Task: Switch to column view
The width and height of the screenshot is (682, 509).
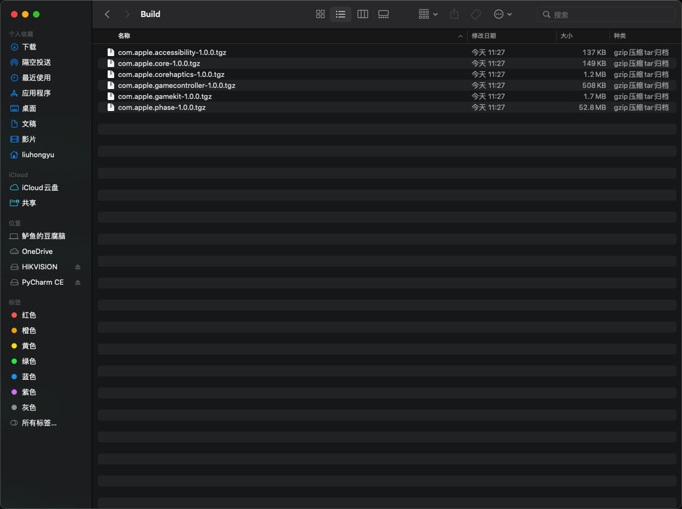Action: (362, 14)
